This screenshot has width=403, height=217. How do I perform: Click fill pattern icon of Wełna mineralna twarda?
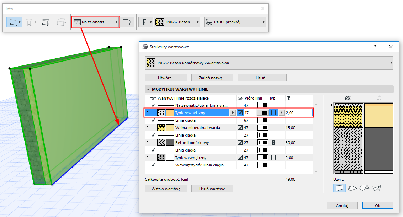pyautogui.click(x=161, y=127)
